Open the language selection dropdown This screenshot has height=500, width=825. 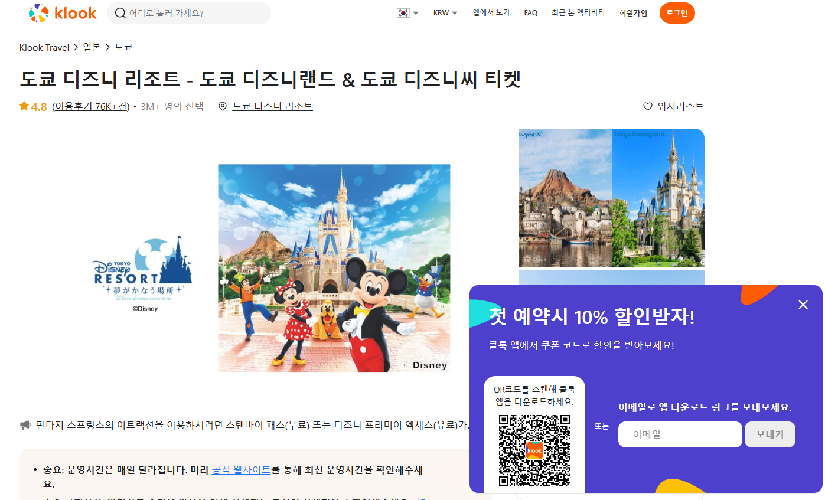[x=407, y=12]
